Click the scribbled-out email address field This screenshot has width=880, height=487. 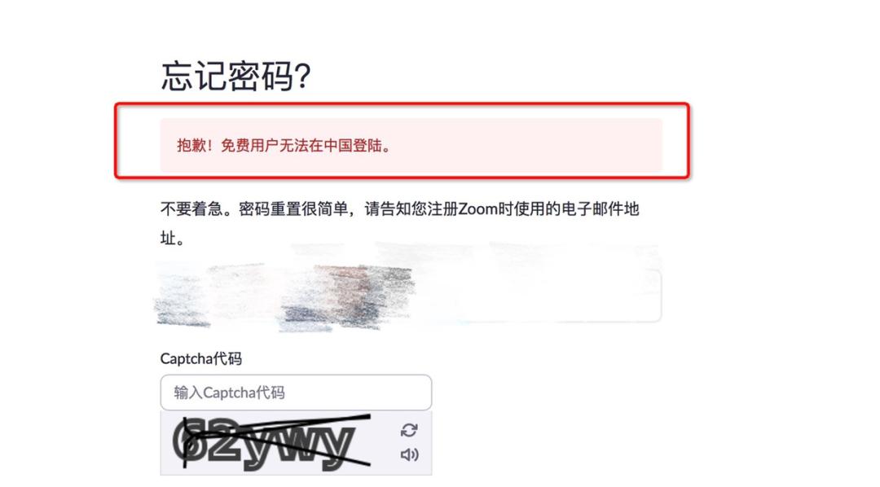point(410,296)
